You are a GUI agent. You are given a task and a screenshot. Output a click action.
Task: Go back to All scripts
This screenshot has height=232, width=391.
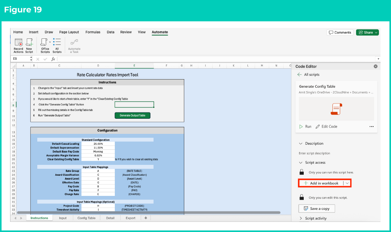[x=308, y=74]
